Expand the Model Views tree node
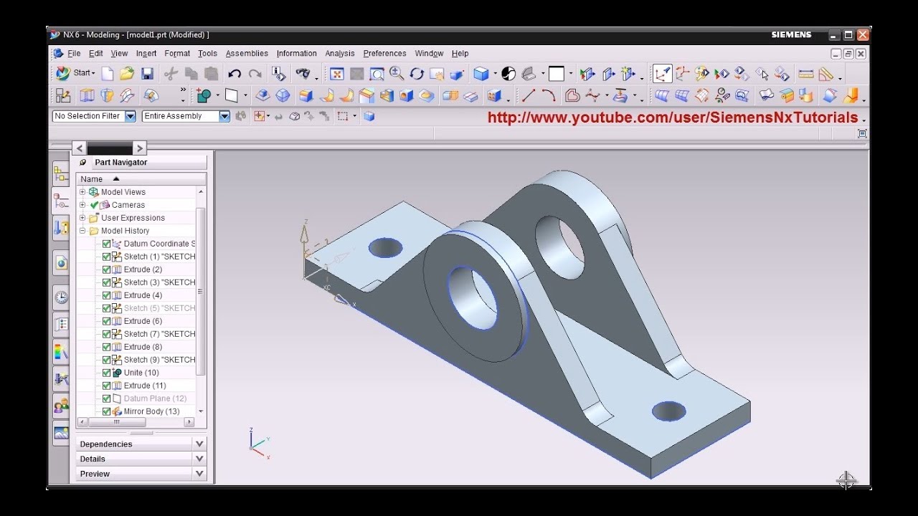 82,192
